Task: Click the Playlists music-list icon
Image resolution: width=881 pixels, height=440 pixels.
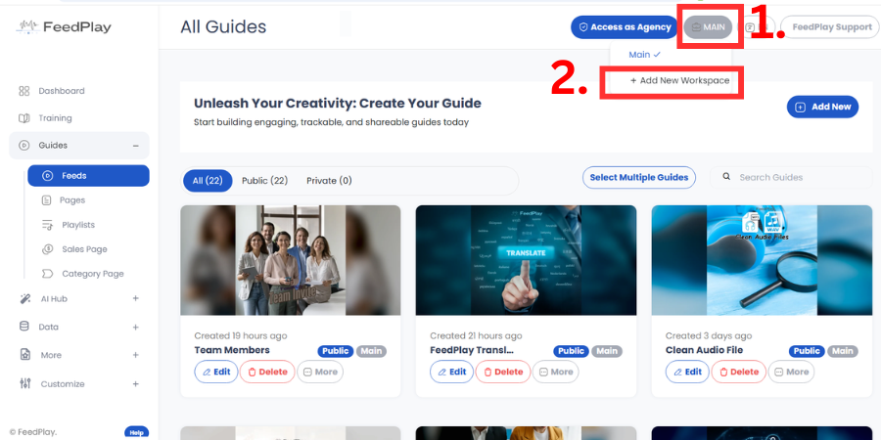Action: [47, 225]
